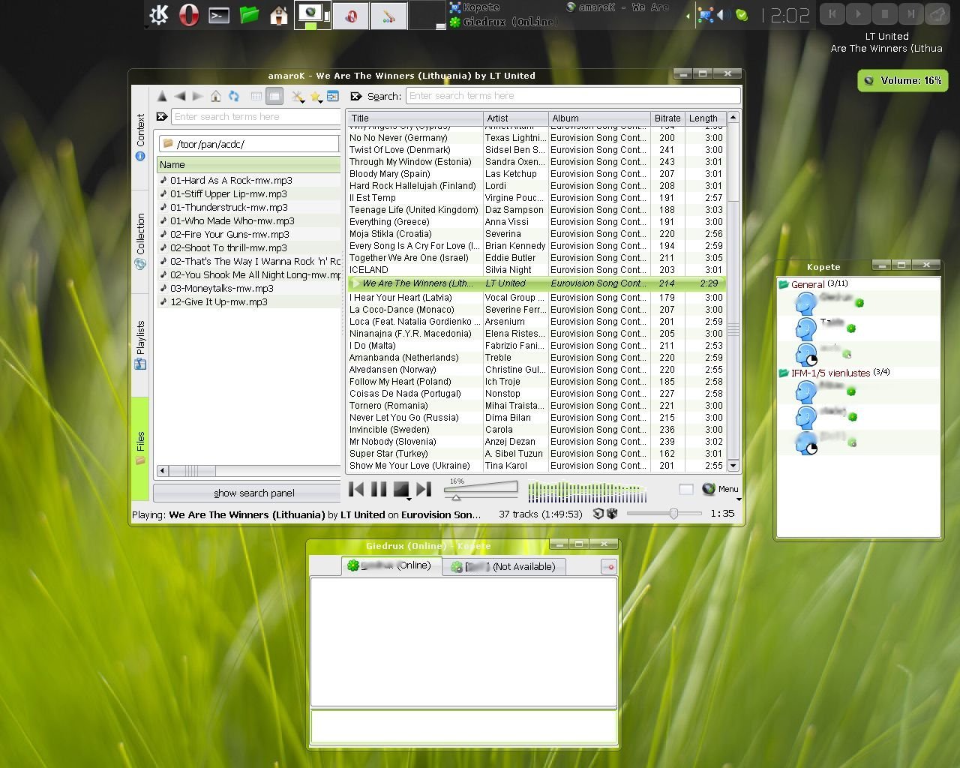
Task: Select 01-Thunderstruck-mw.mp3 file
Action: tap(229, 207)
